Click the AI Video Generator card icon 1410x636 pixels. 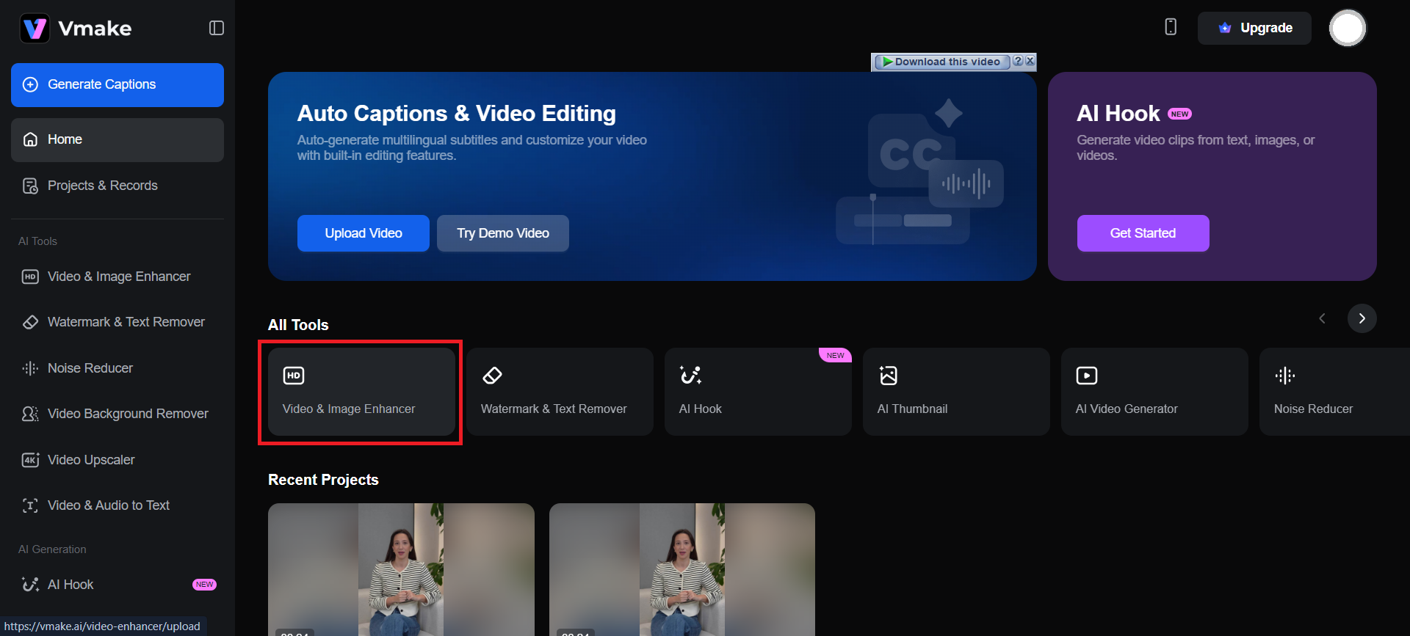(x=1086, y=376)
